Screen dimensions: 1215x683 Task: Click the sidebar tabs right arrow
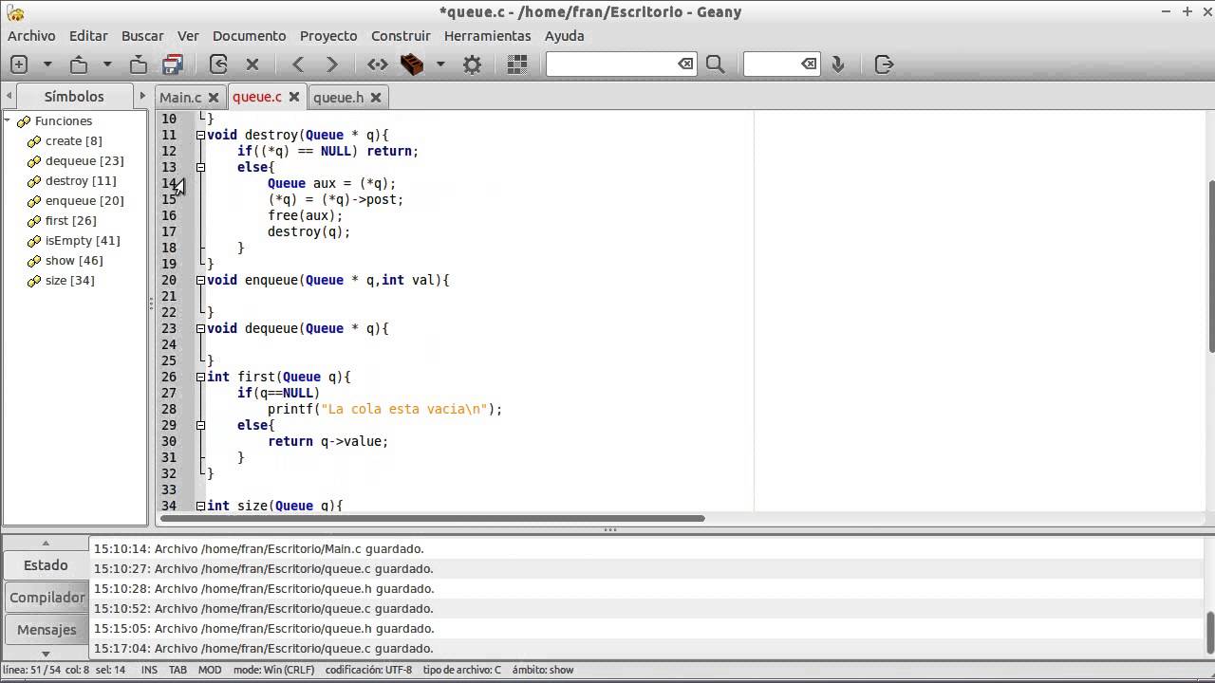[142, 96]
